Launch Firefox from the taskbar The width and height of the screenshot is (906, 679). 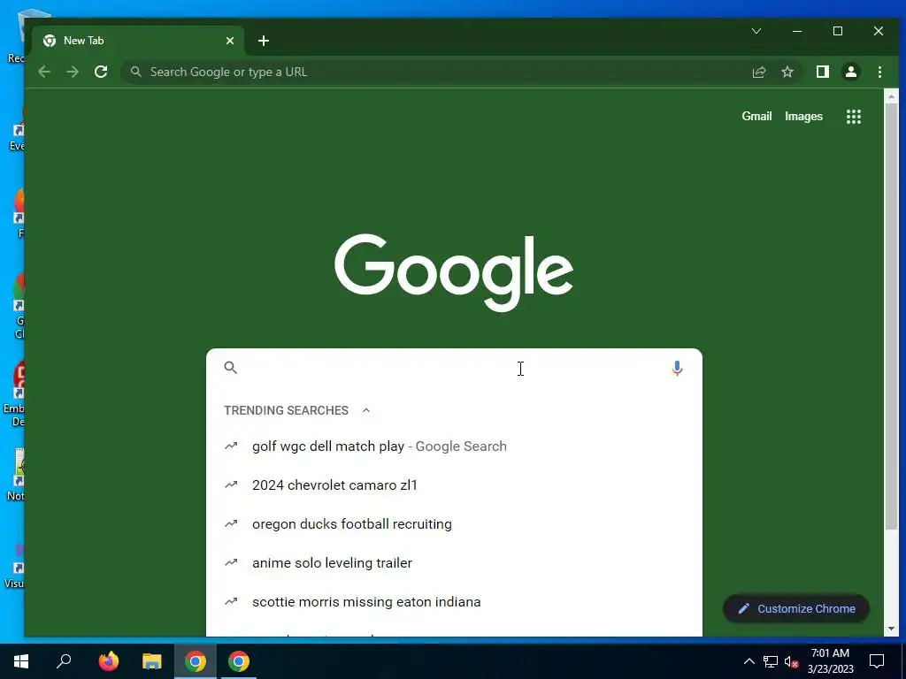click(109, 661)
